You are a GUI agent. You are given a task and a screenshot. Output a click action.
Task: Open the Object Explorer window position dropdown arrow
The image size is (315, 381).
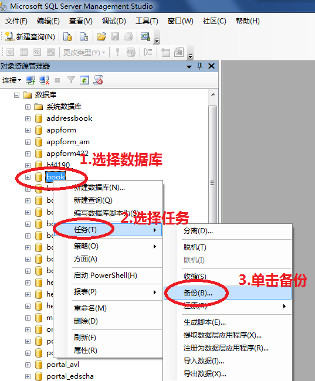[189, 67]
